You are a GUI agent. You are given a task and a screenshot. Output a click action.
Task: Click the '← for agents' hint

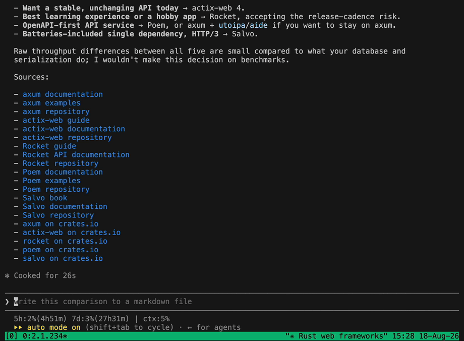(x=214, y=328)
